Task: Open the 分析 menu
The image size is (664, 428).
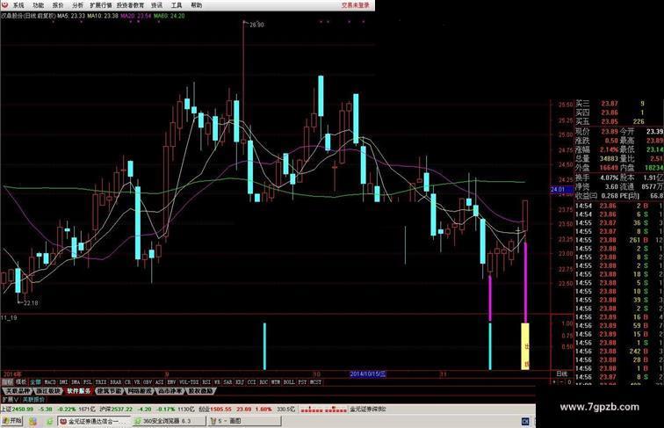Action: click(x=78, y=5)
